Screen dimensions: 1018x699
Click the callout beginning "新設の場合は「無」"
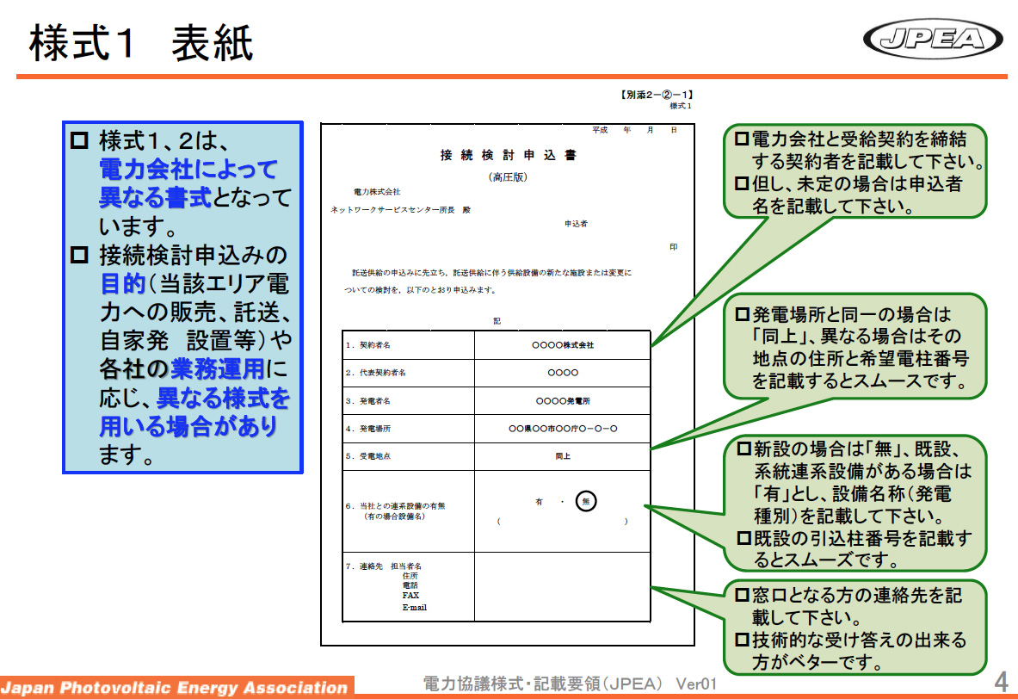tap(855, 503)
